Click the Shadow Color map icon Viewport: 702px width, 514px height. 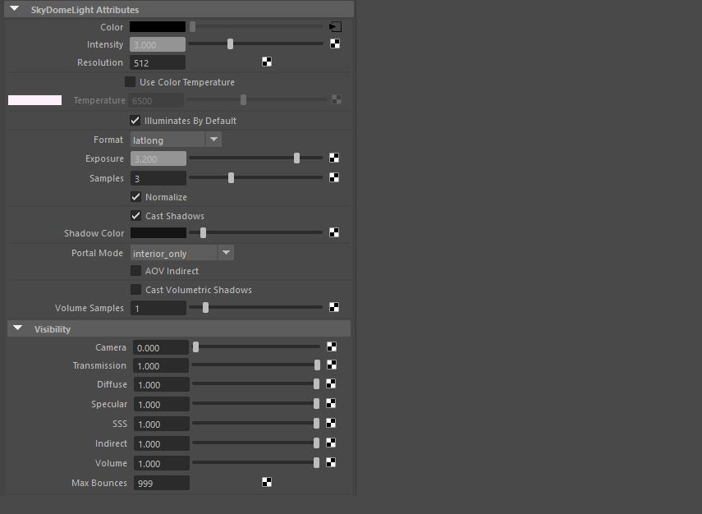[x=334, y=233]
